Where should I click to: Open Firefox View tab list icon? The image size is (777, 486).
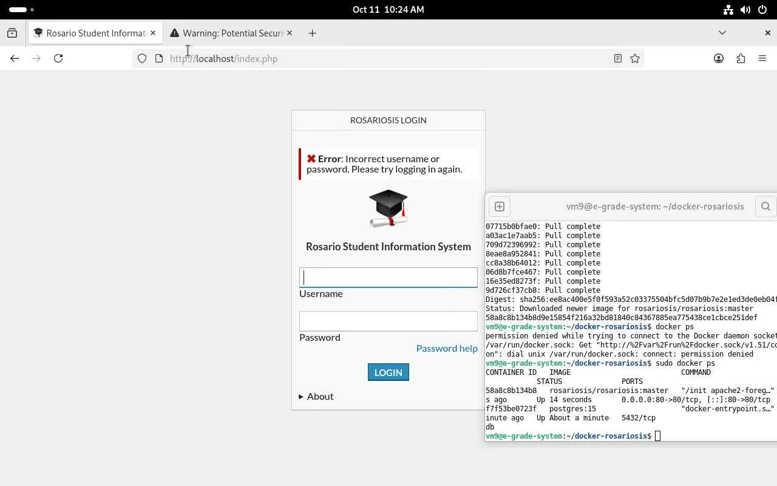tap(12, 33)
